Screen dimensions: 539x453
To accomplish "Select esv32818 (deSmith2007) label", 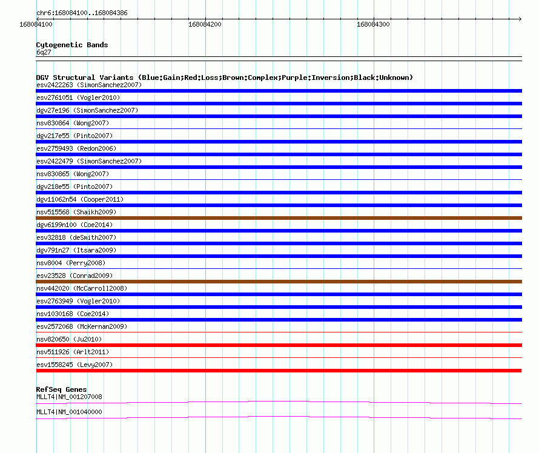I will pyautogui.click(x=76, y=237).
